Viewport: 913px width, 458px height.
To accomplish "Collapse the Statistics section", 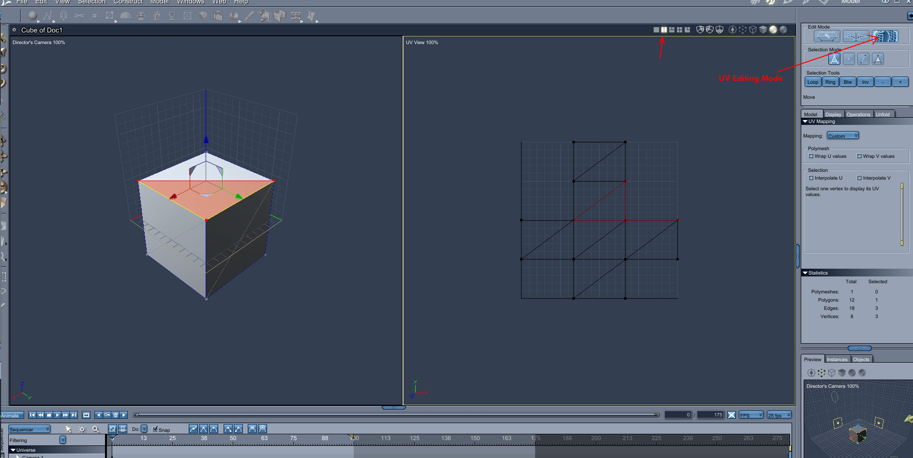I will (805, 273).
